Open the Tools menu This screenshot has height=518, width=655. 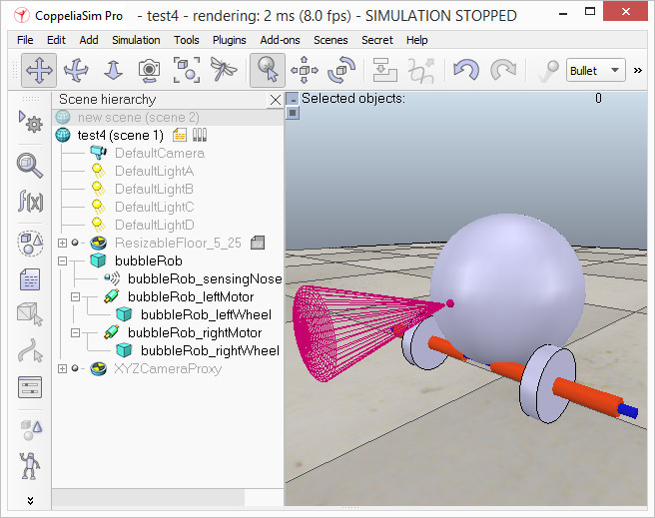click(x=187, y=40)
